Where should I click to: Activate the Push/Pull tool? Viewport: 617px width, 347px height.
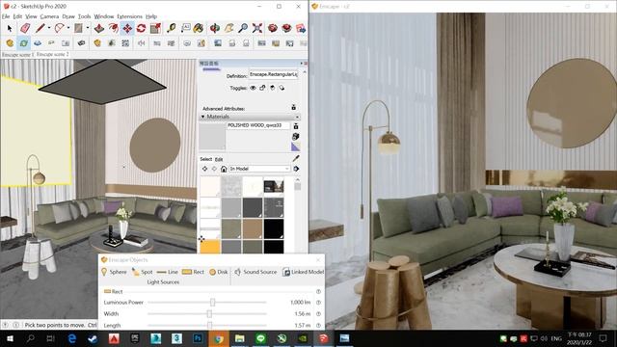coord(98,28)
